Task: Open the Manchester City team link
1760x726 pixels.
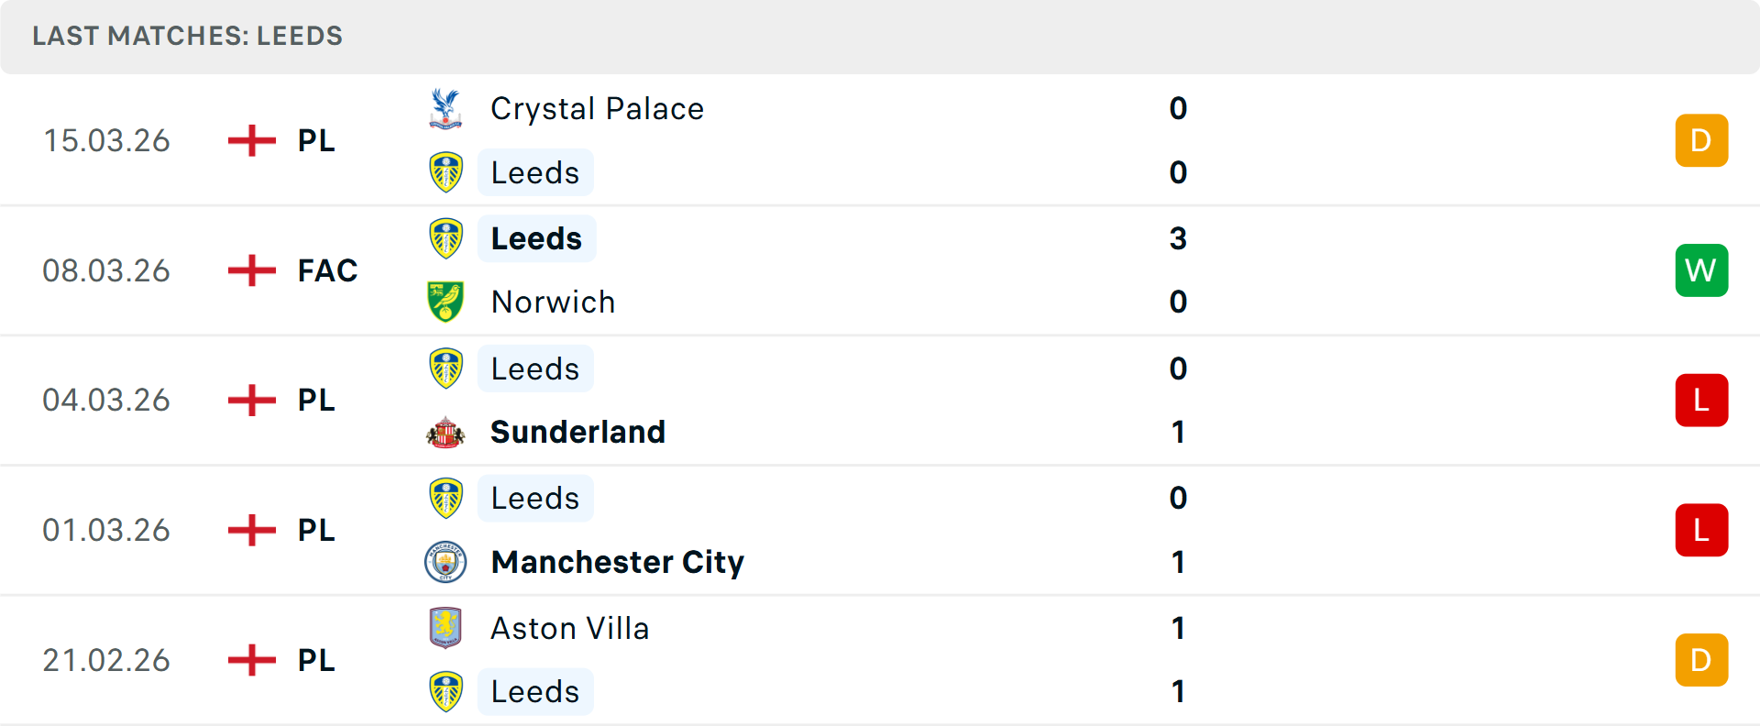Action: (617, 562)
